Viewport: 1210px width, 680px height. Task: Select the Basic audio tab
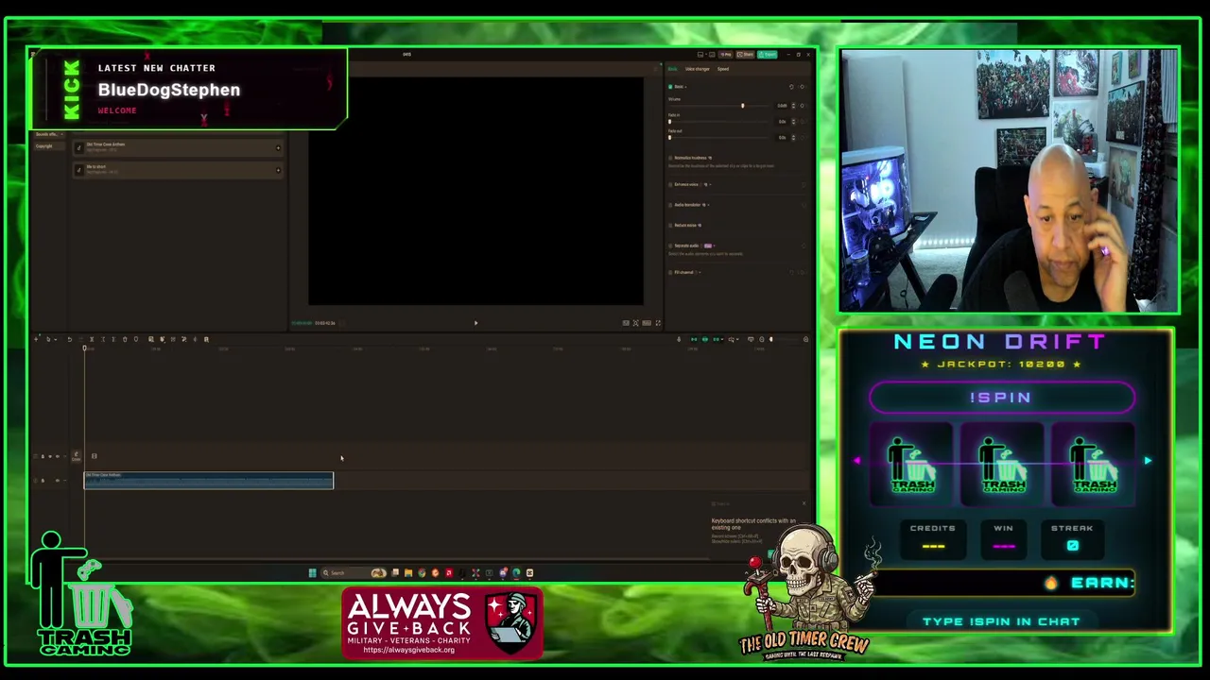[672, 69]
